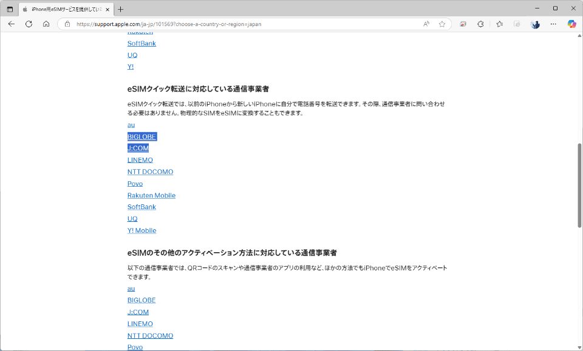Viewport: 583px width, 351px height.
Task: Turn on Read aloud in address bar
Action: pyautogui.click(x=426, y=24)
